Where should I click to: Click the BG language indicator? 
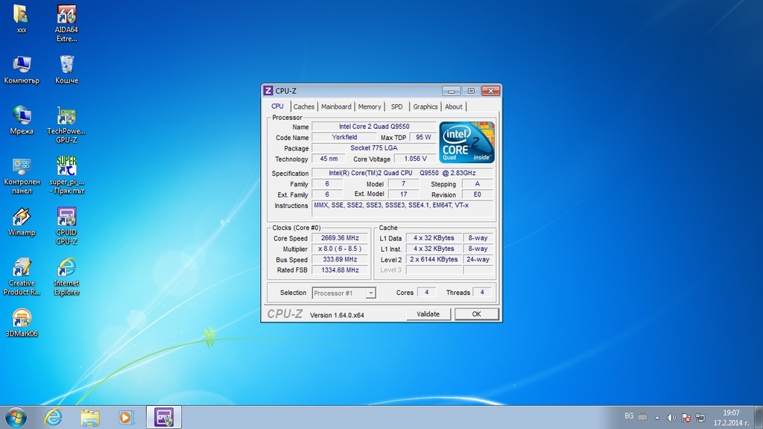point(629,416)
